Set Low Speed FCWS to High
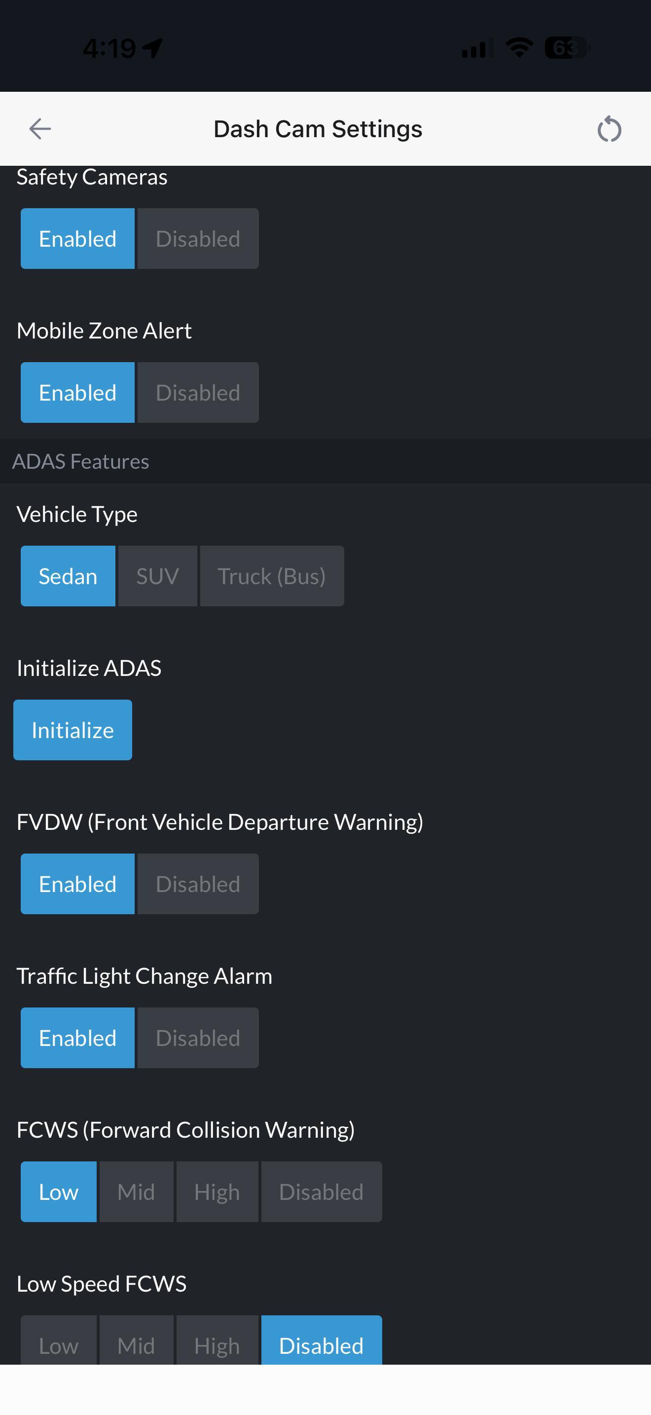651x1415 pixels. tap(217, 1343)
